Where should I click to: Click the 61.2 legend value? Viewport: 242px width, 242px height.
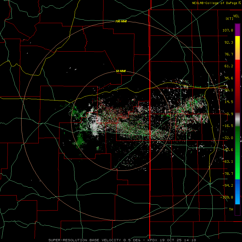point(229,66)
